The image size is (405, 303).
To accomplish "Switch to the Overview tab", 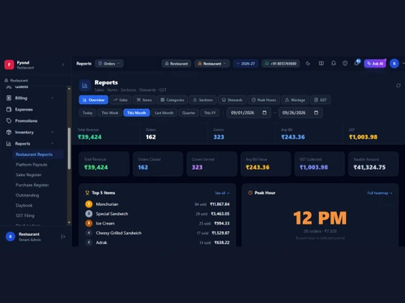I will (93, 100).
